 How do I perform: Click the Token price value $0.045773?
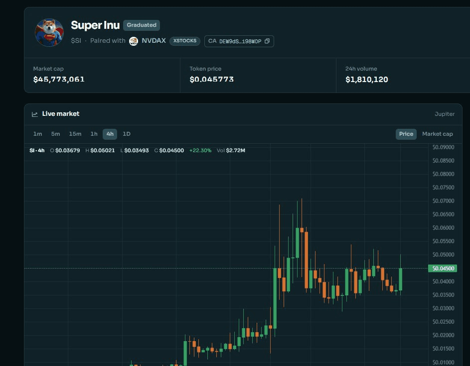coord(211,79)
